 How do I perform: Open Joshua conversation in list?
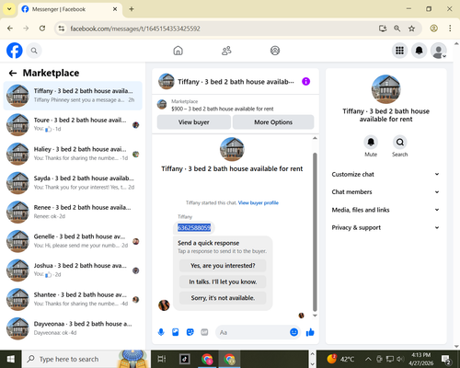tap(73, 270)
